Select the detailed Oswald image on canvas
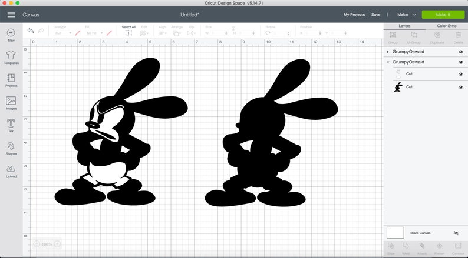This screenshot has width=468, height=258. 121,132
